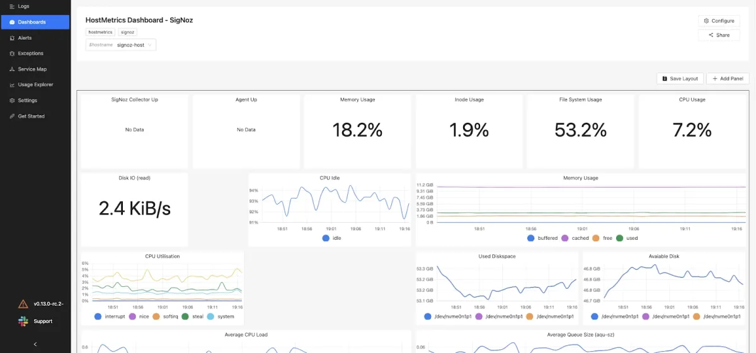Toggle blue /dev/nvme0n1p1 legend in Avaiable Disk

point(615,317)
